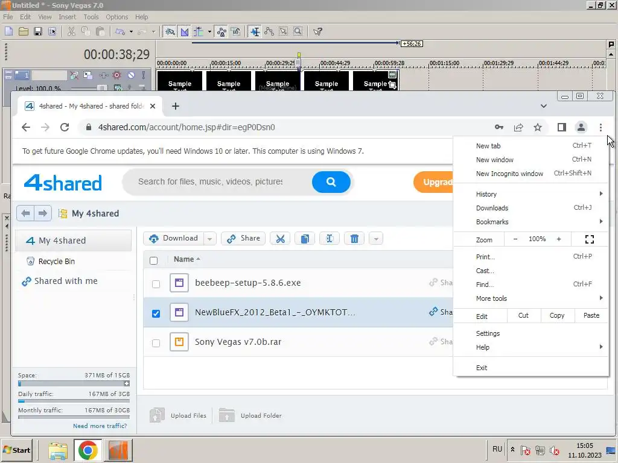
Task: Expand the Bookmarks submenu in Chrome menu
Action: pos(531,222)
